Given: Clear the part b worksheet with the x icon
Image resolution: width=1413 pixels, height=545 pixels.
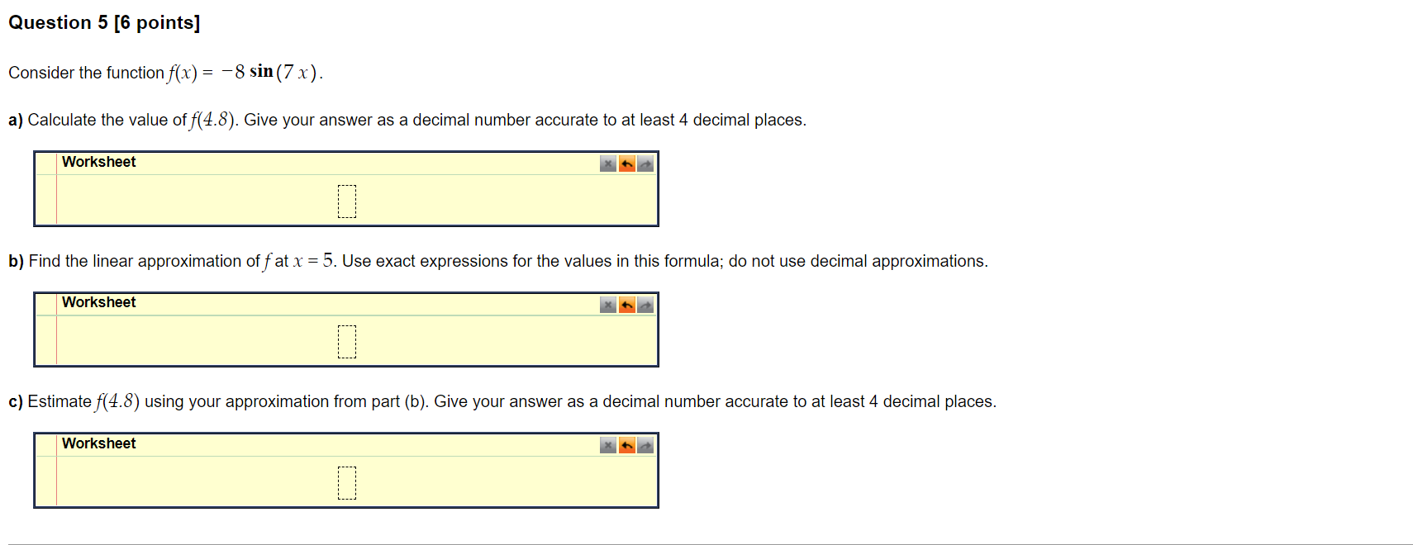Looking at the screenshot, I should 608,306.
